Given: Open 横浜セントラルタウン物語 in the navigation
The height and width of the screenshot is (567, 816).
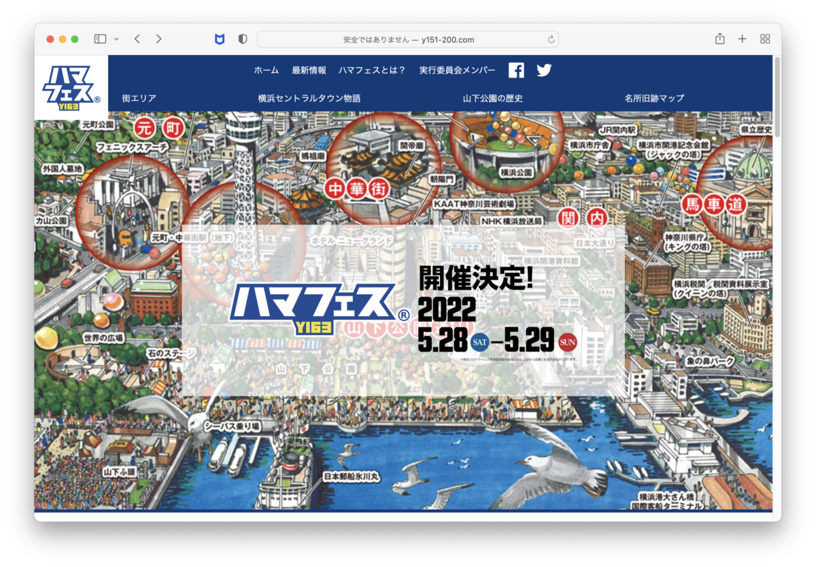Looking at the screenshot, I should tap(309, 98).
